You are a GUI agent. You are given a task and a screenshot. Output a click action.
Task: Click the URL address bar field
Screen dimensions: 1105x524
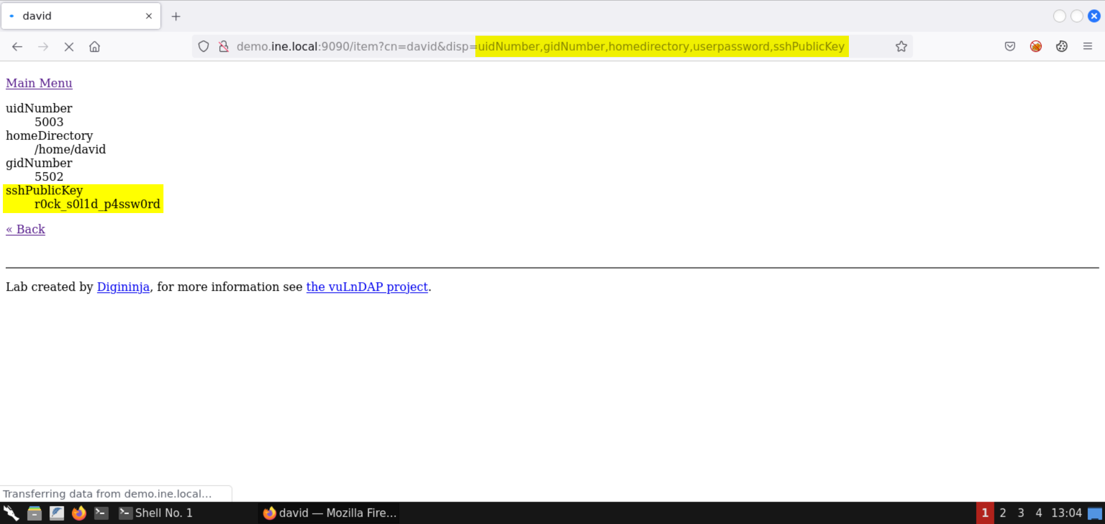576,47
